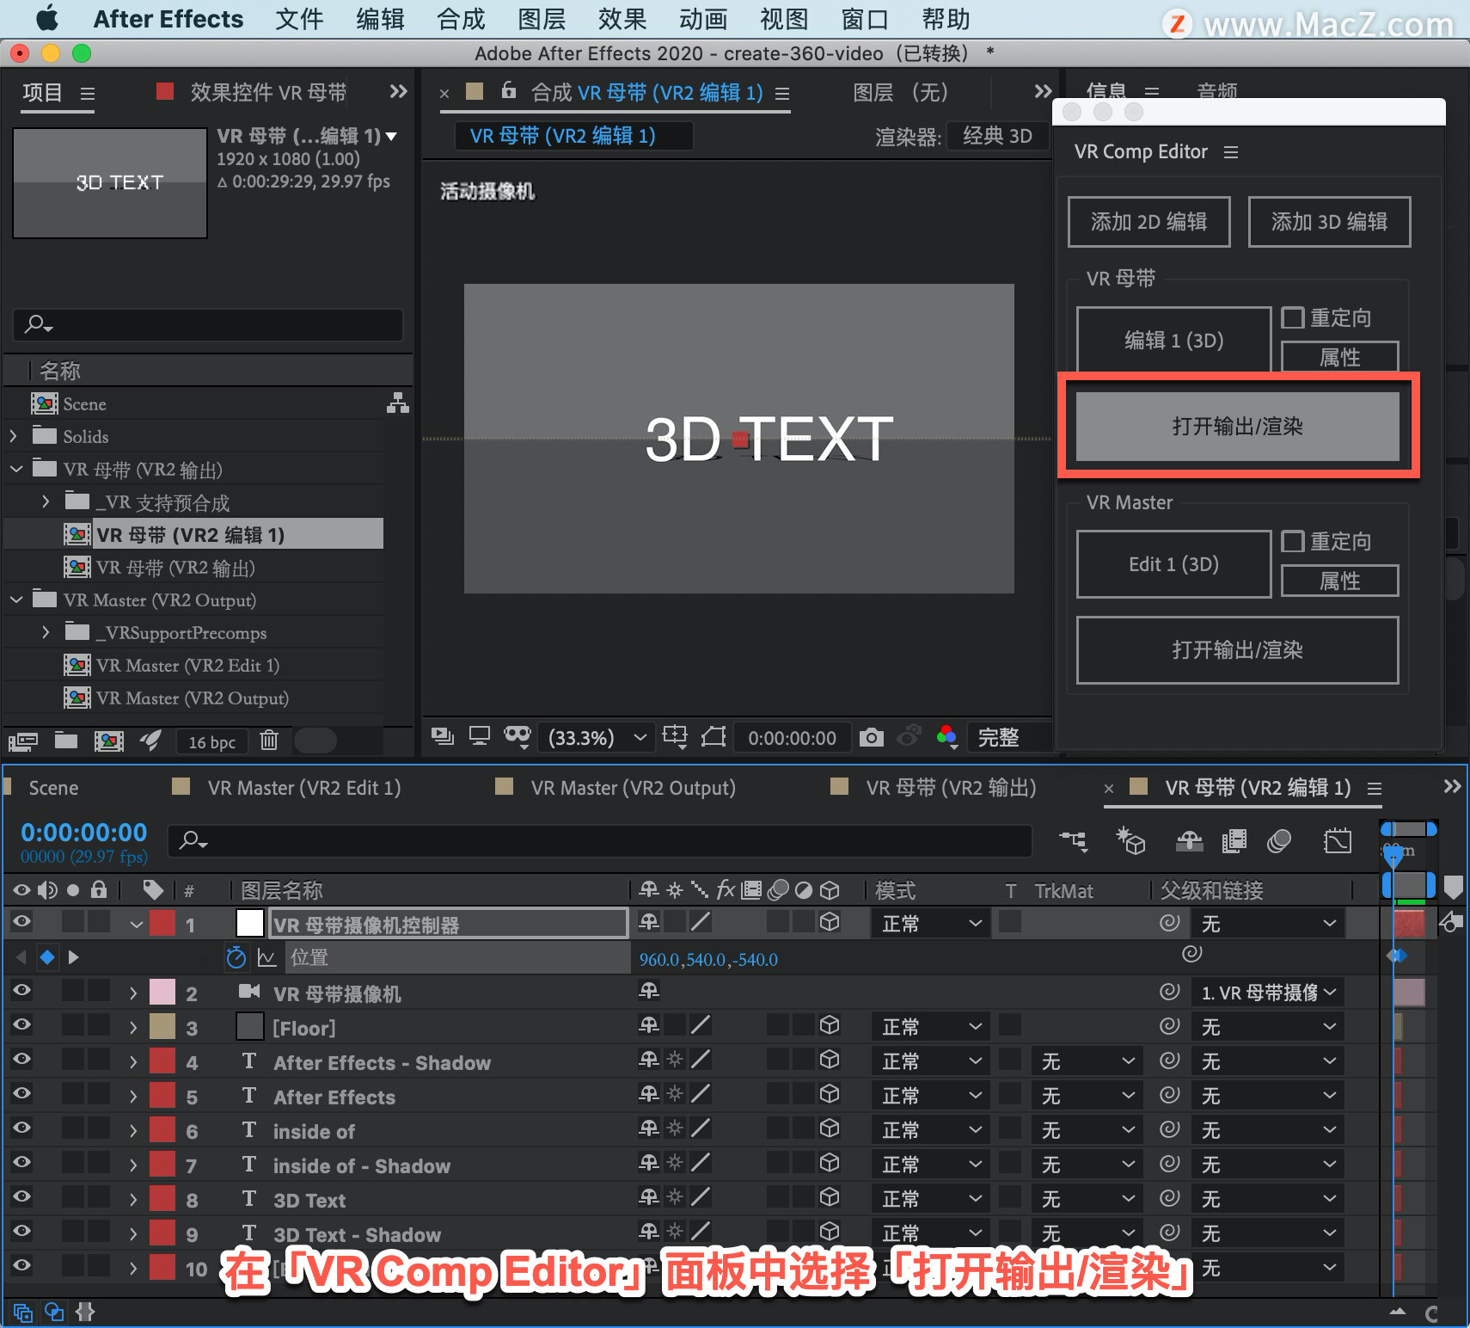Enable 重定向 checkbox under VR Master
This screenshot has height=1328, width=1470.
pos(1293,541)
